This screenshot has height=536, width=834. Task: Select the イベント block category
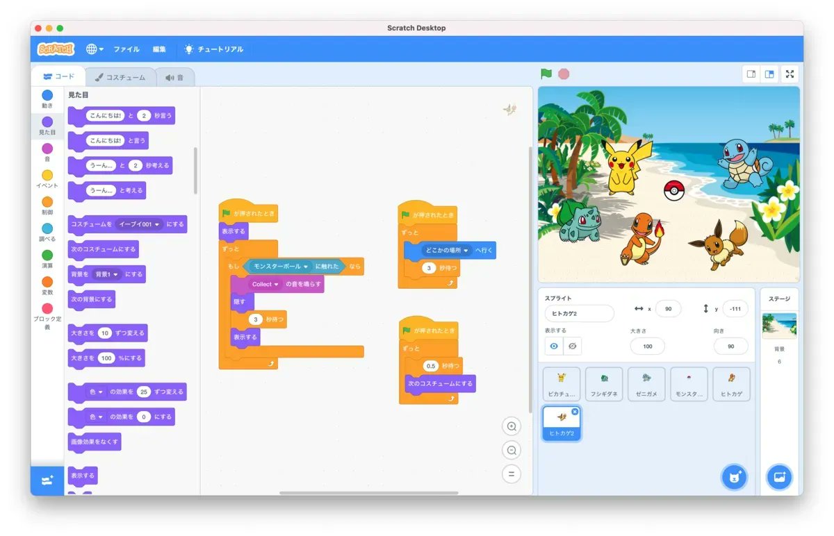tap(47, 179)
